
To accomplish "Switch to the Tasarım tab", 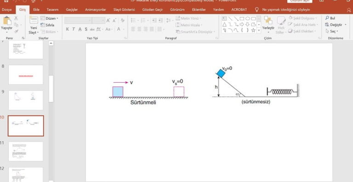I will (52, 10).
